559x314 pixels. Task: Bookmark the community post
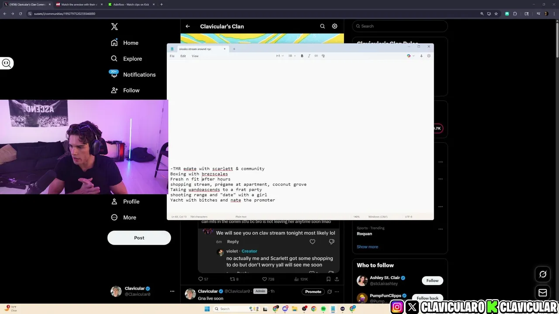coord(328,279)
